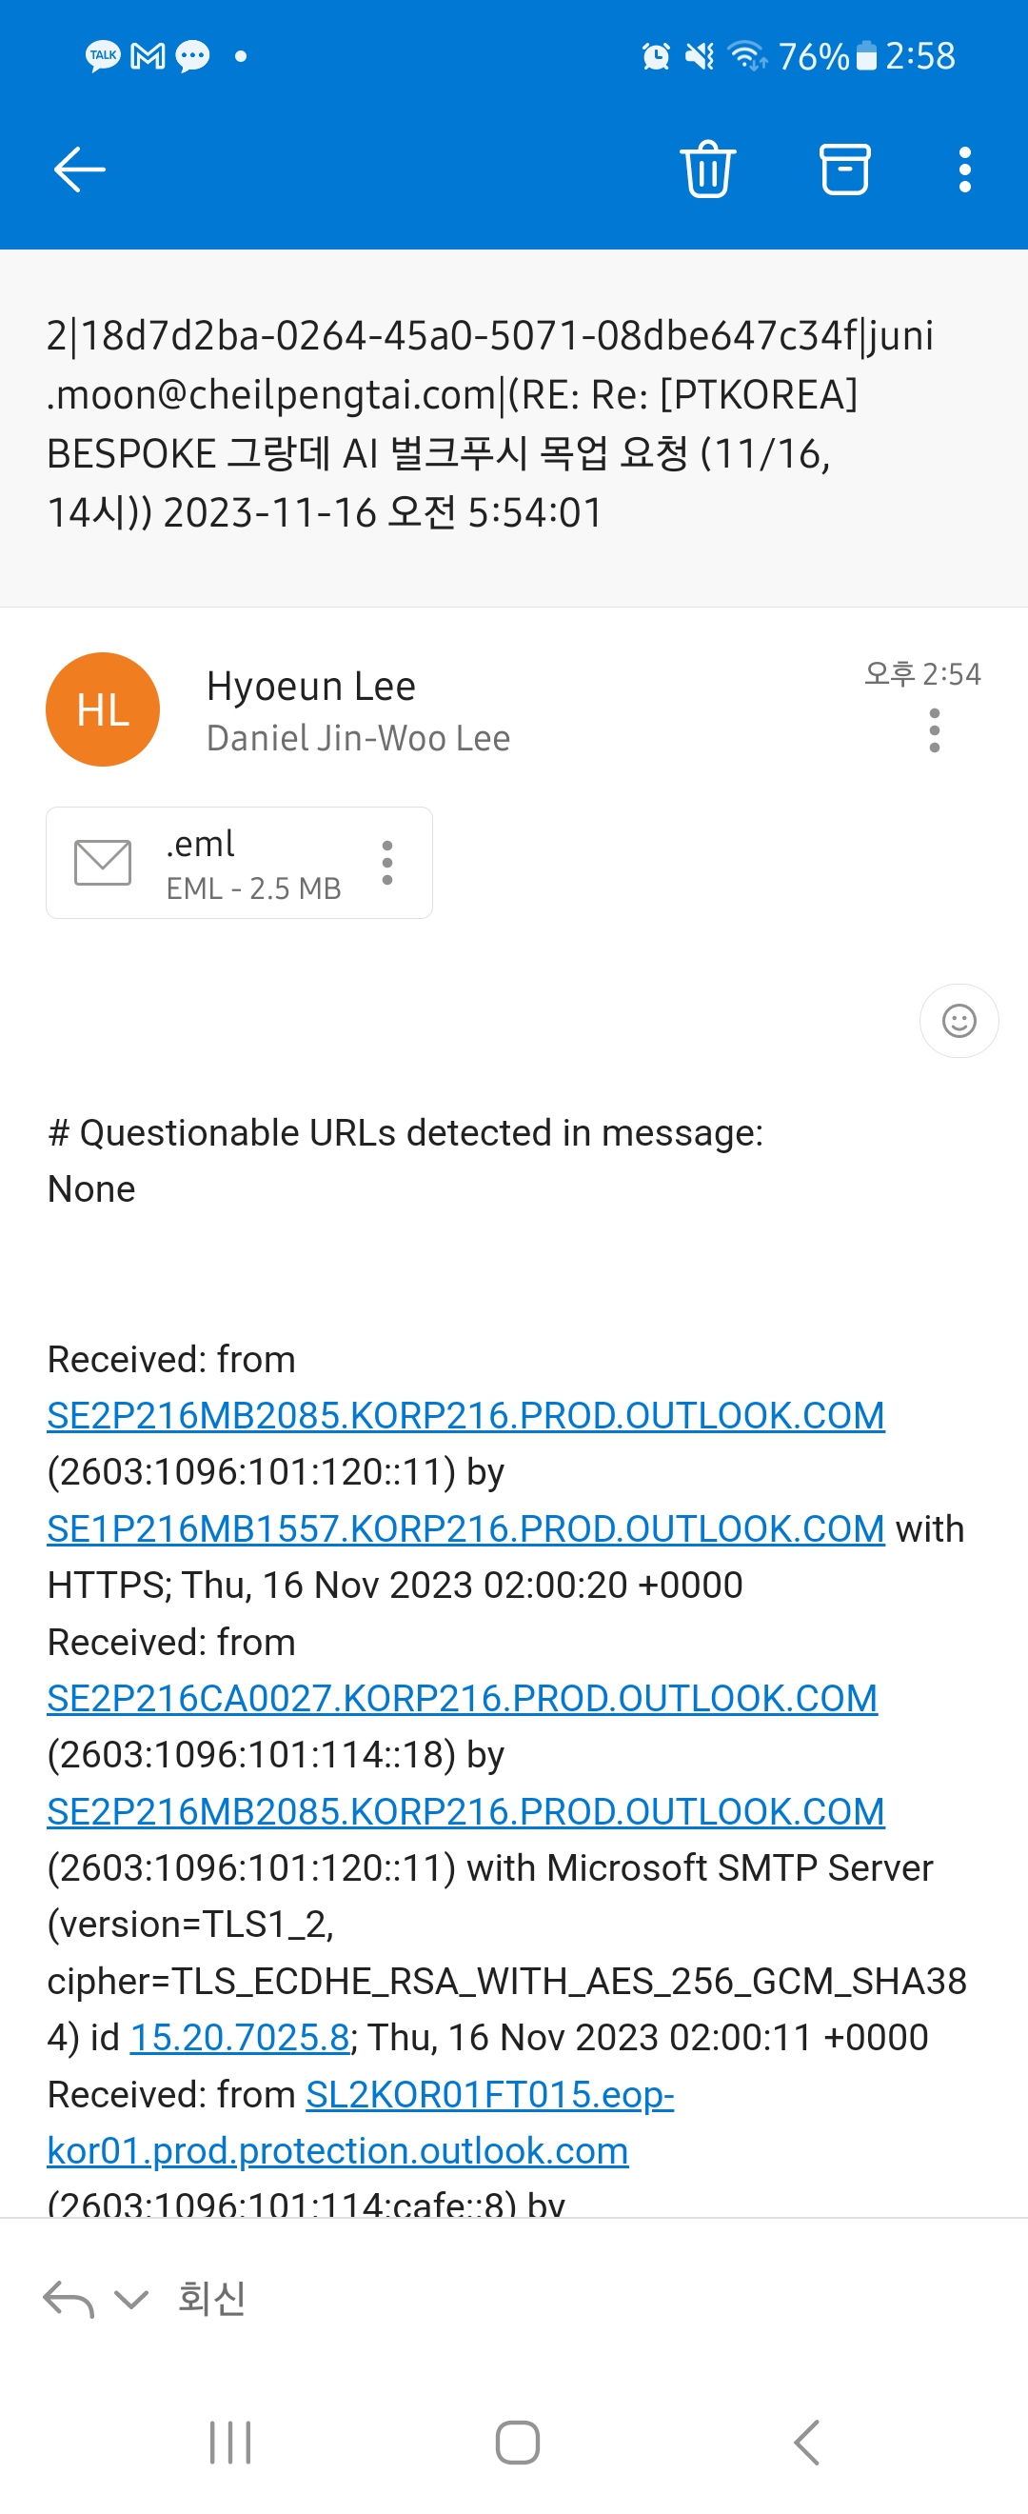Tap the 15.20.7025.8 link

pyautogui.click(x=240, y=2038)
